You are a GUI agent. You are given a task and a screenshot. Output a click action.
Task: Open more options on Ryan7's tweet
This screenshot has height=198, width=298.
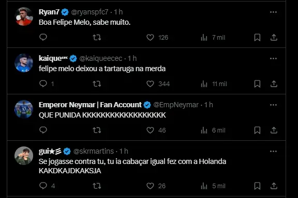[273, 12]
